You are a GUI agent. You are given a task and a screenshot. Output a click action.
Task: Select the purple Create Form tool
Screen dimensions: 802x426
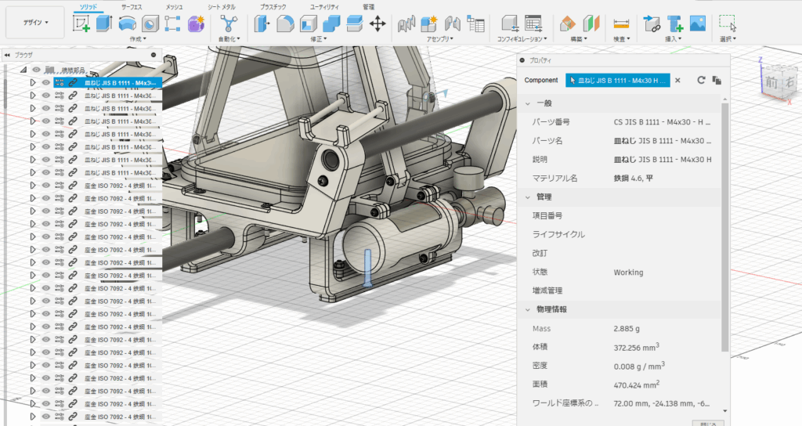click(x=196, y=23)
